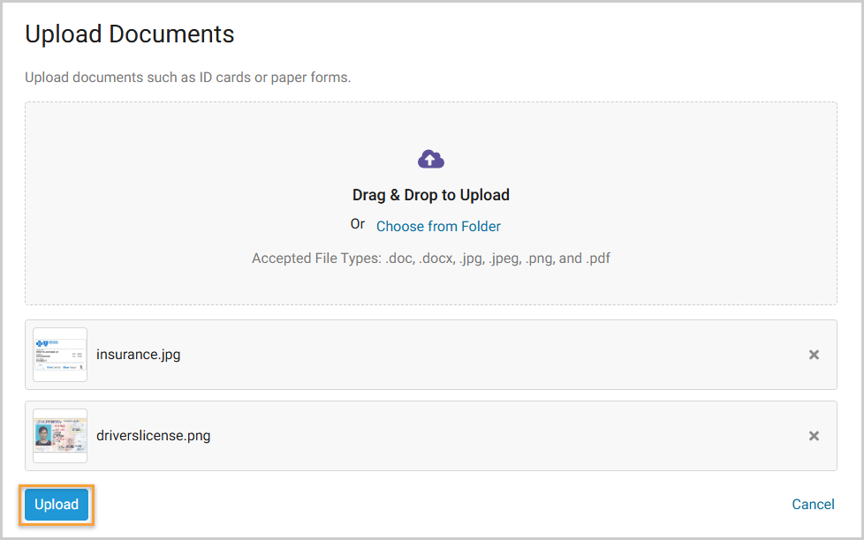Click the blank footer between Upload and Cancel
The height and width of the screenshot is (540, 864).
point(442,505)
